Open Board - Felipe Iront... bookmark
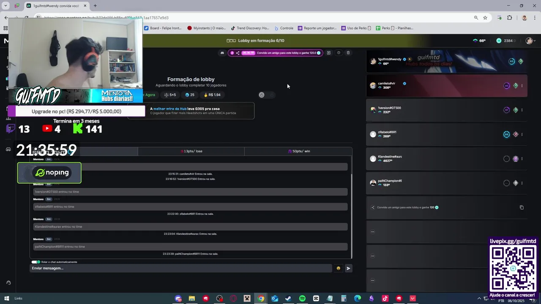 point(163,28)
